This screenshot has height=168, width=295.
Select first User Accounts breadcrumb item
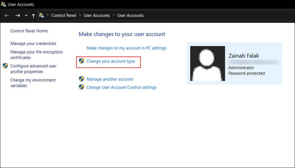(x=97, y=16)
